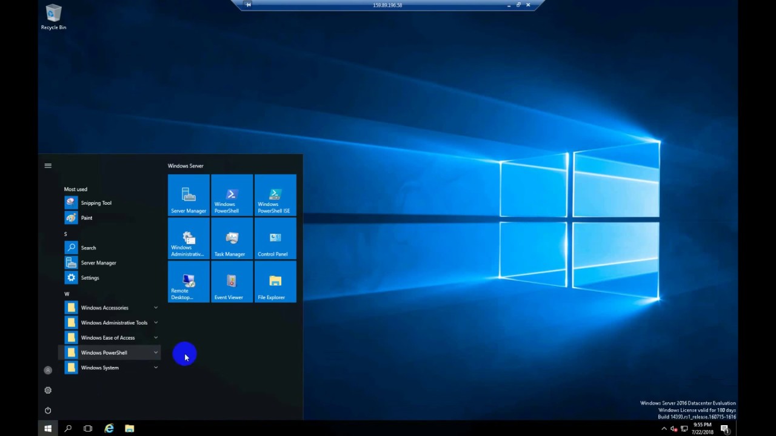The image size is (776, 436).
Task: Click the network icon in system tray
Action: tap(684, 429)
